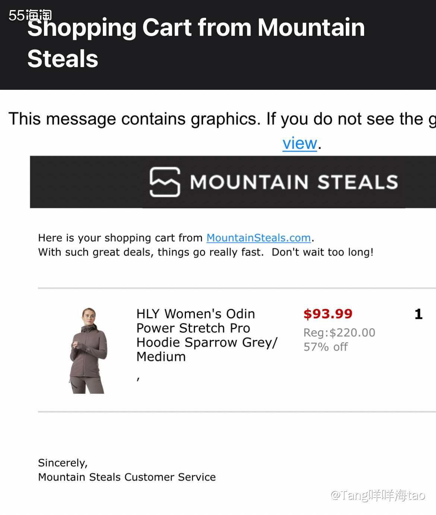This screenshot has height=515, width=436.
Task: Click the quantity number 1
Action: (418, 314)
